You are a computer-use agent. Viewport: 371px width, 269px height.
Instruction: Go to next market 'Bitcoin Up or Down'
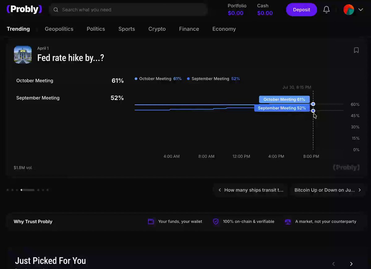(x=328, y=190)
